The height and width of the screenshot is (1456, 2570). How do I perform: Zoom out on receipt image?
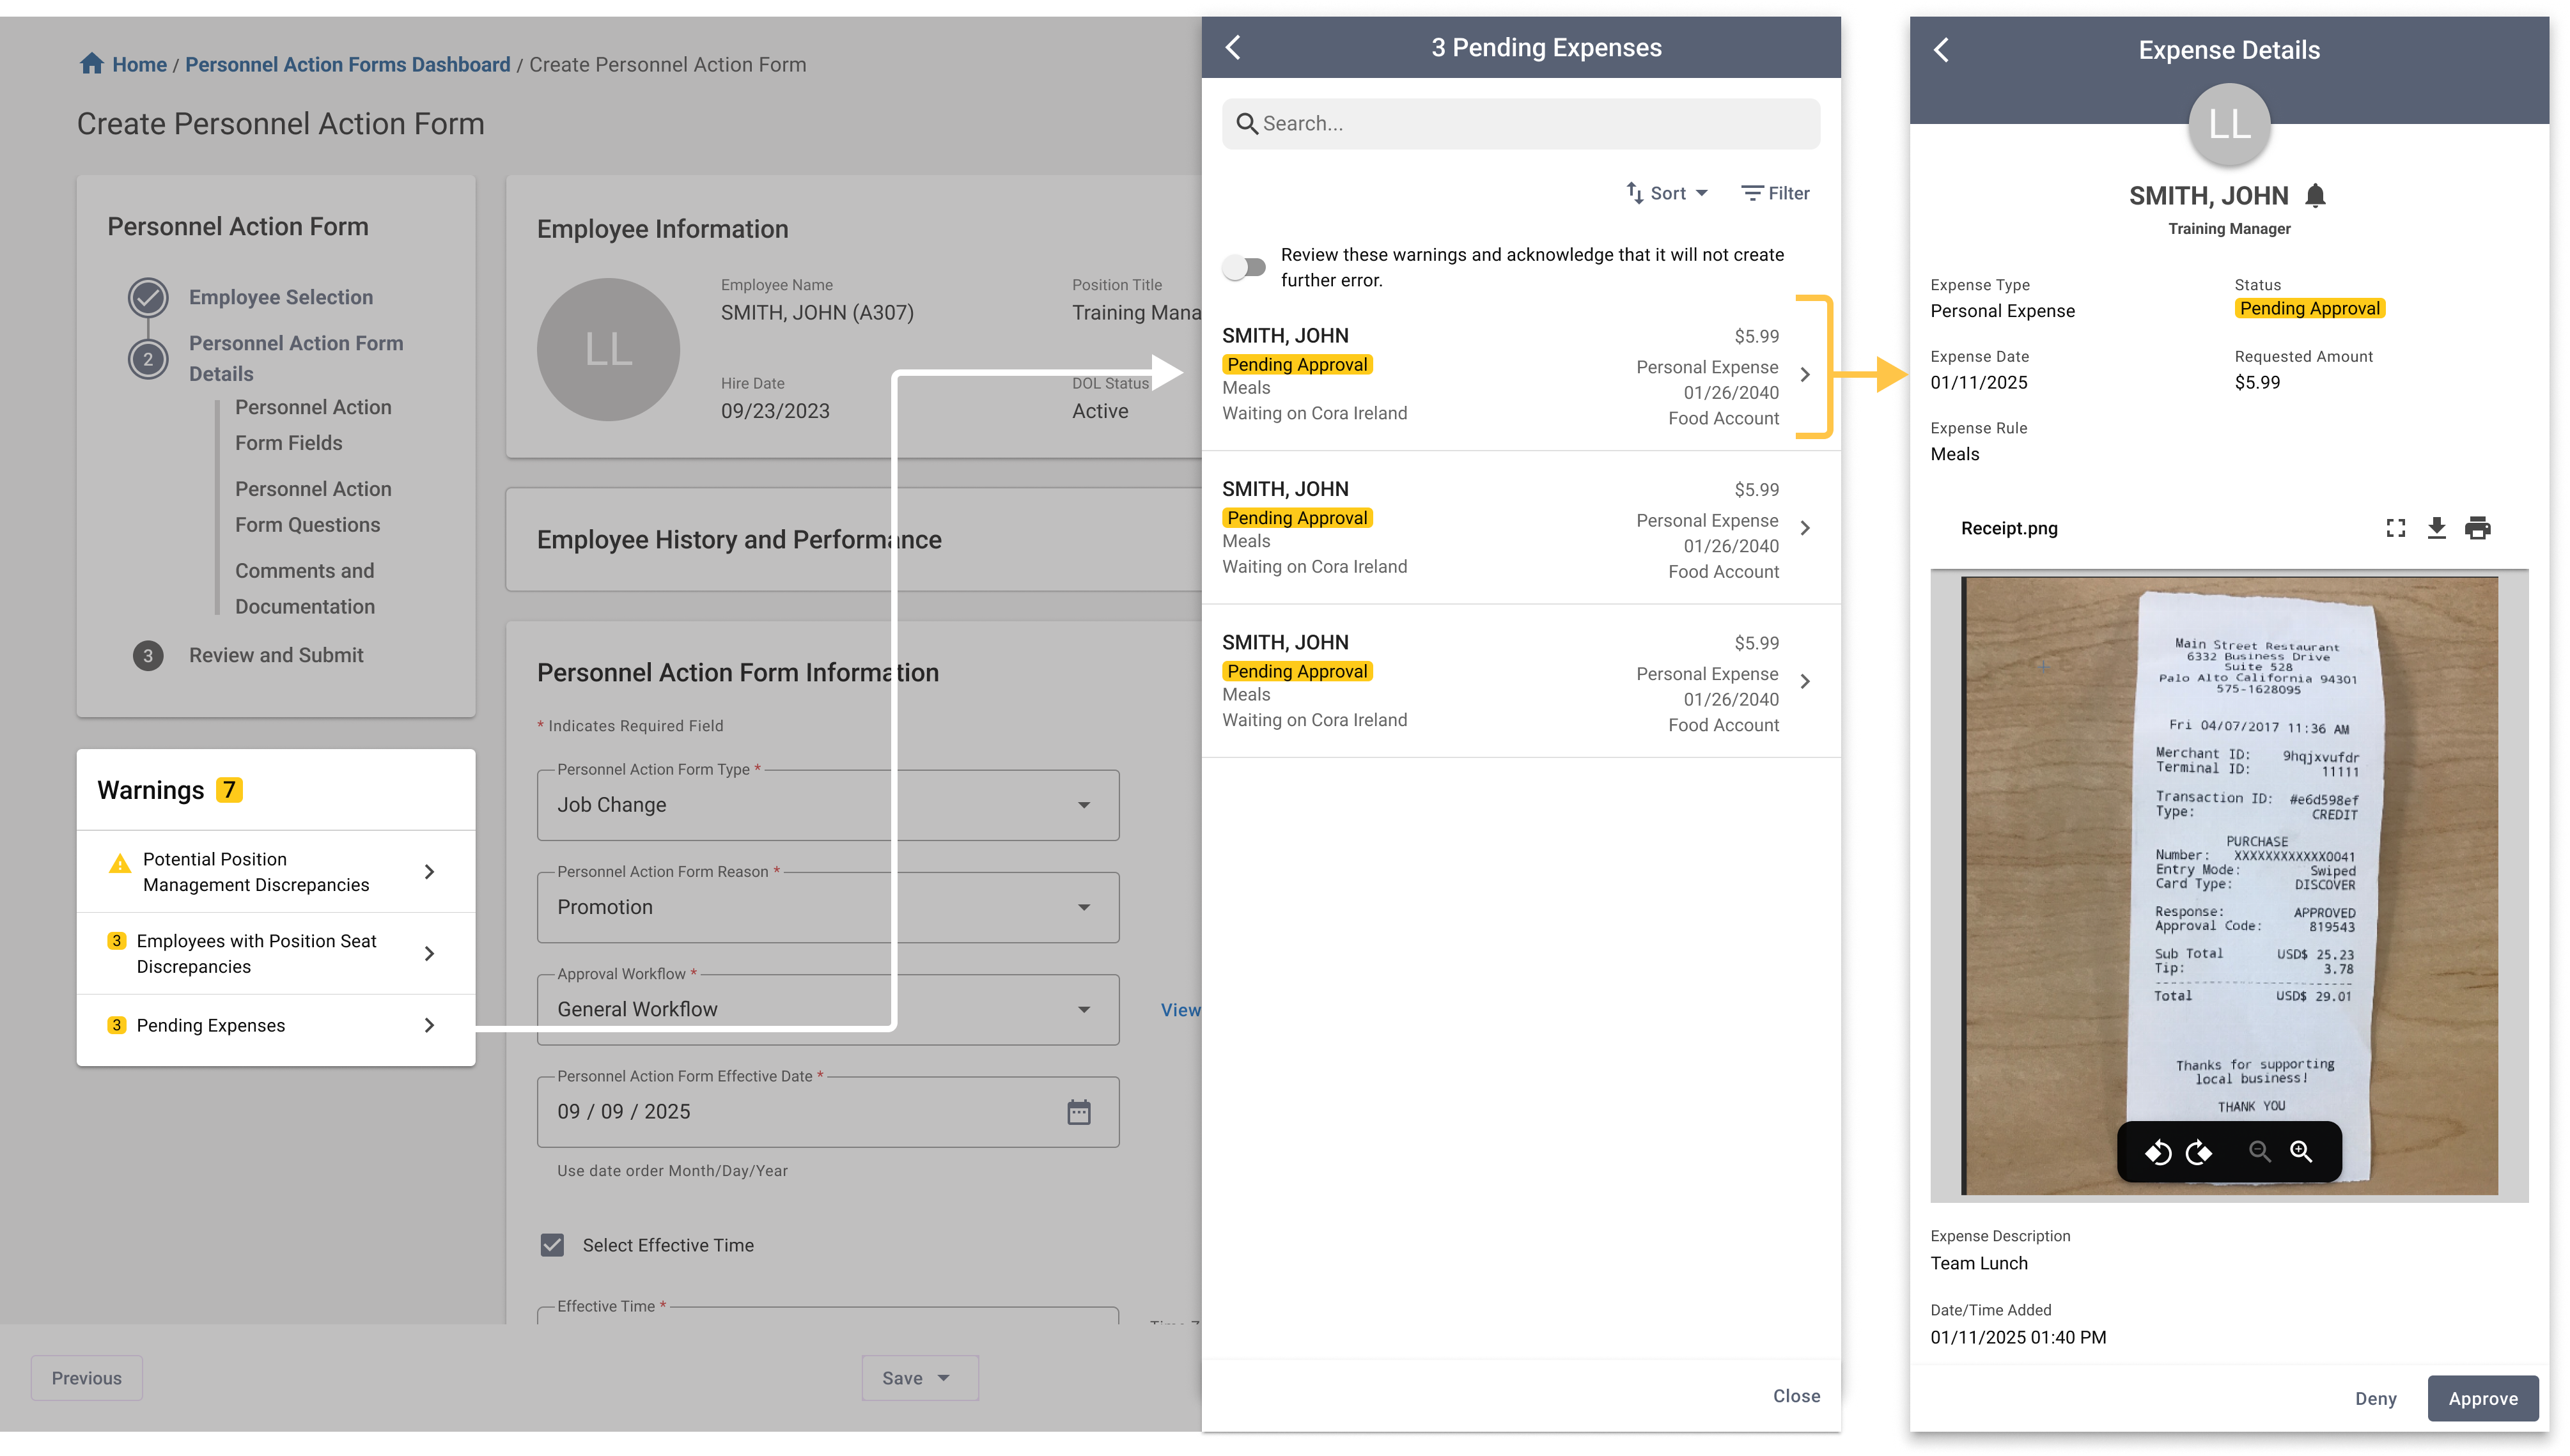tap(2260, 1152)
